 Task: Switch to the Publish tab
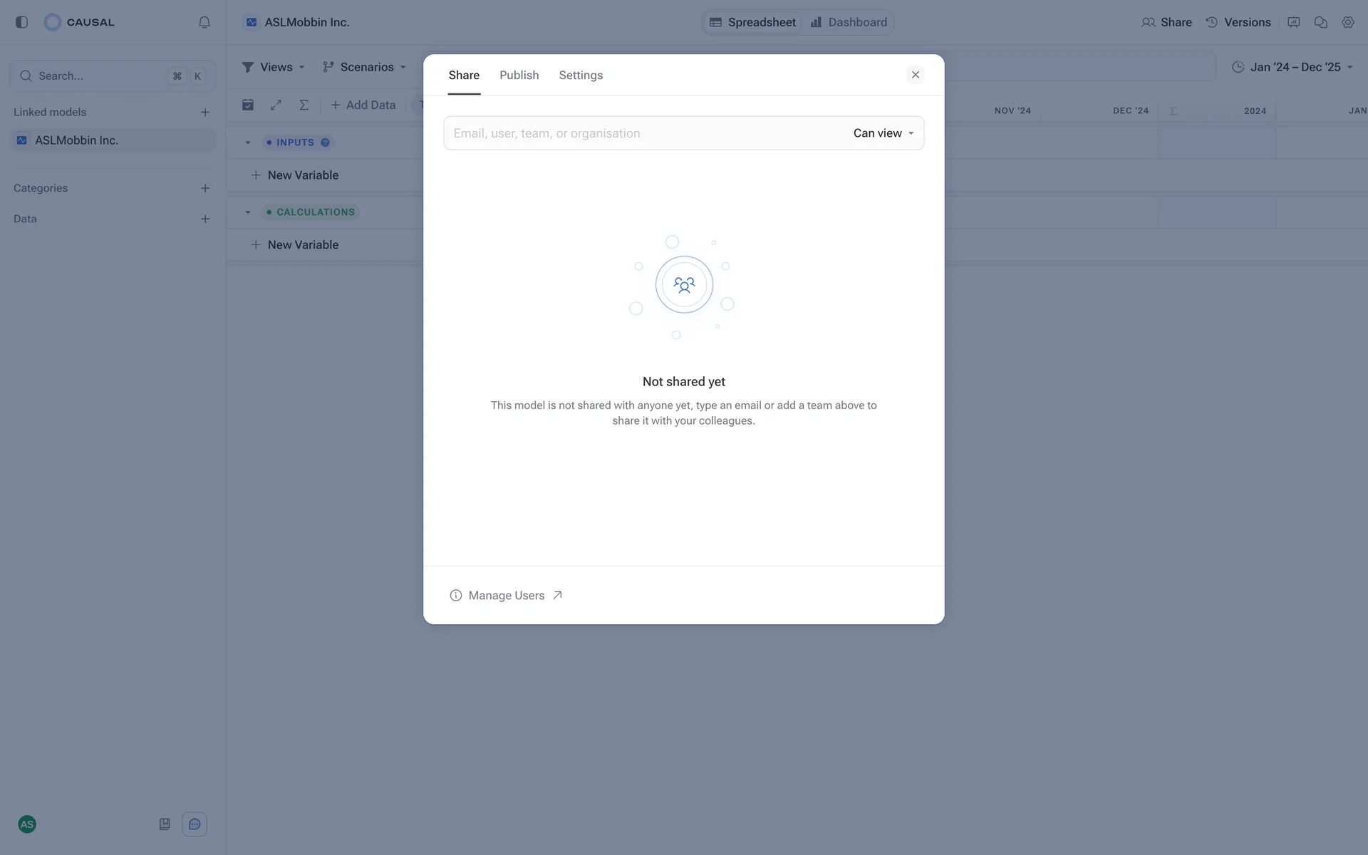click(519, 76)
